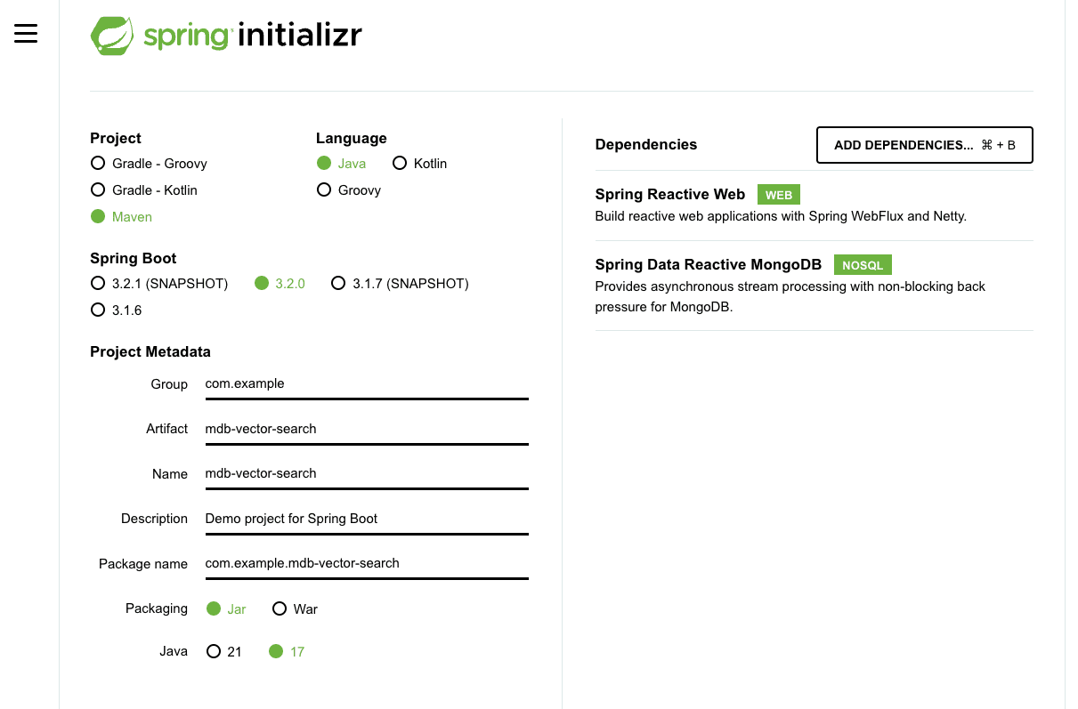Click into the Name field
Viewport: 1078px width, 709px height.
[366, 473]
